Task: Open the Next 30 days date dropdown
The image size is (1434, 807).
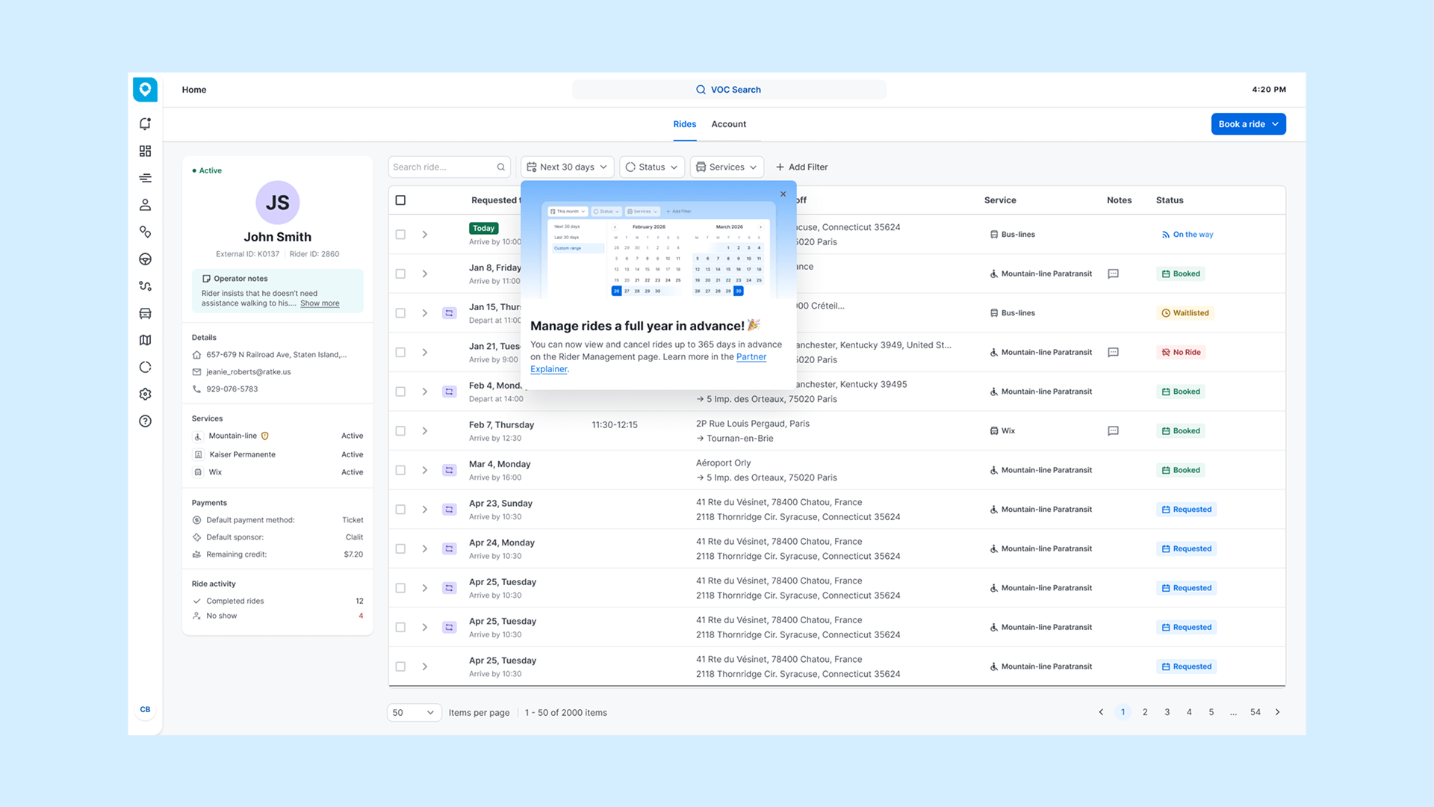Action: click(x=567, y=167)
